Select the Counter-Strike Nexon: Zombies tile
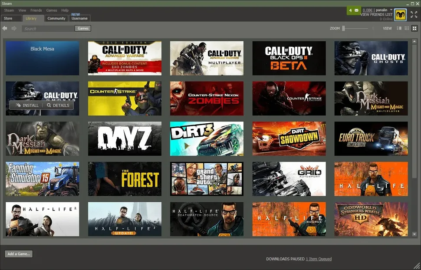This screenshot has width=421, height=270. 207,99
